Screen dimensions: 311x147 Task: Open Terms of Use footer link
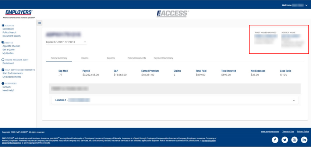[x=288, y=132]
